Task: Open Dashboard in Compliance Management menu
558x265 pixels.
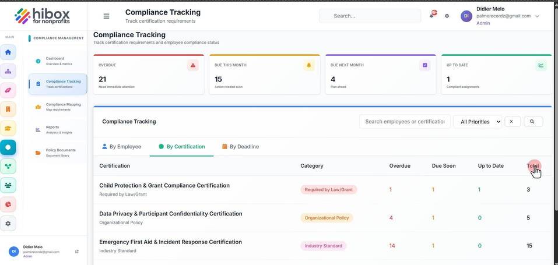Action: (x=58, y=61)
